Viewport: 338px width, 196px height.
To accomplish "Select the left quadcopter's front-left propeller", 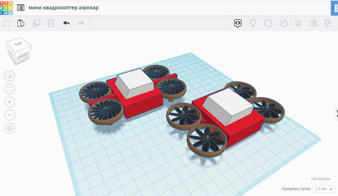I will pos(106,111).
